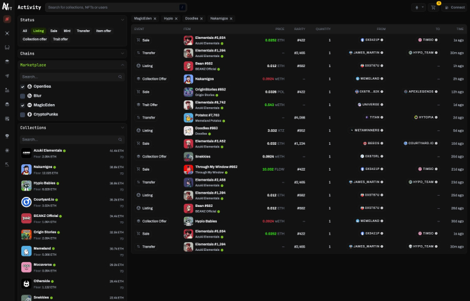
Task: Open the COURTYARD.IO recipient link
Action: coord(421,144)
